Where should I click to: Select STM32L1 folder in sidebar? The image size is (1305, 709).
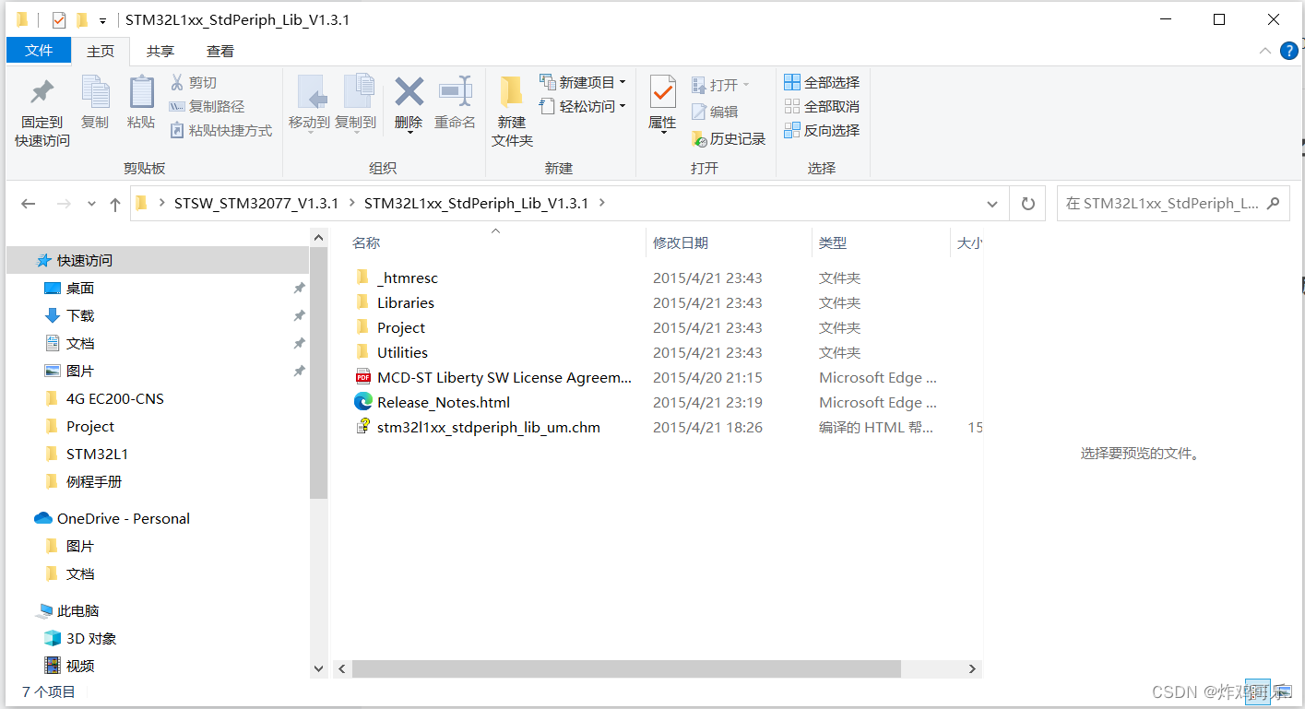97,454
